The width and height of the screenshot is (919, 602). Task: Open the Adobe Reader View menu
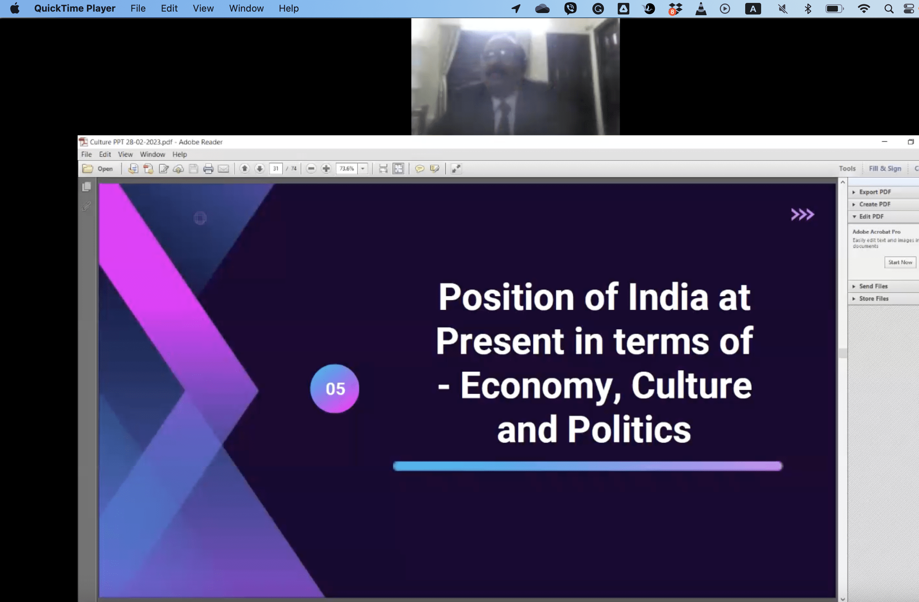click(125, 154)
